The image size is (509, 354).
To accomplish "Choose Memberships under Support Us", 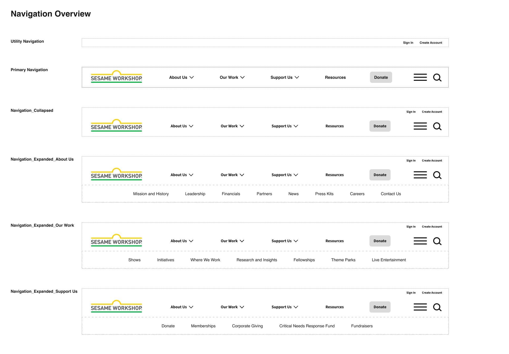I will click(203, 326).
